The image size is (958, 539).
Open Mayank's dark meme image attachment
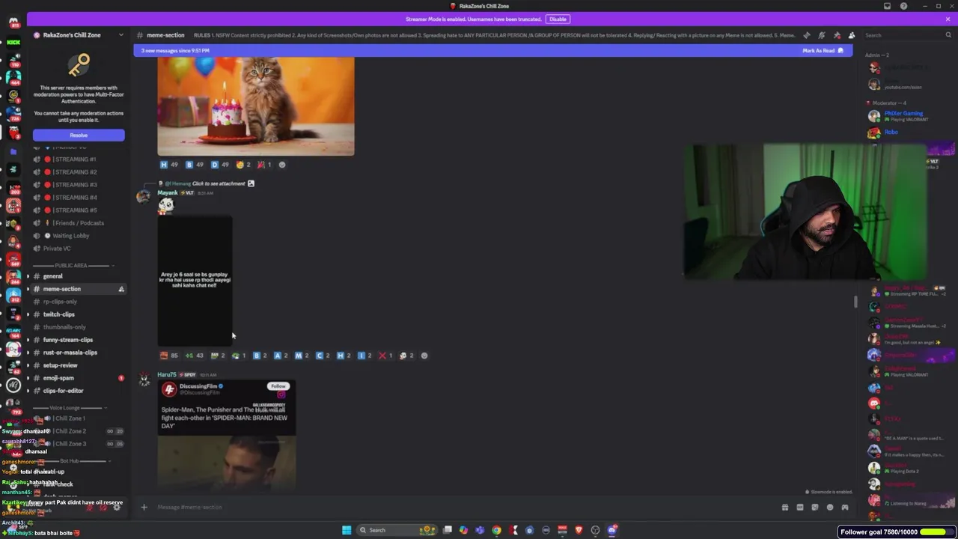pyautogui.click(x=195, y=281)
